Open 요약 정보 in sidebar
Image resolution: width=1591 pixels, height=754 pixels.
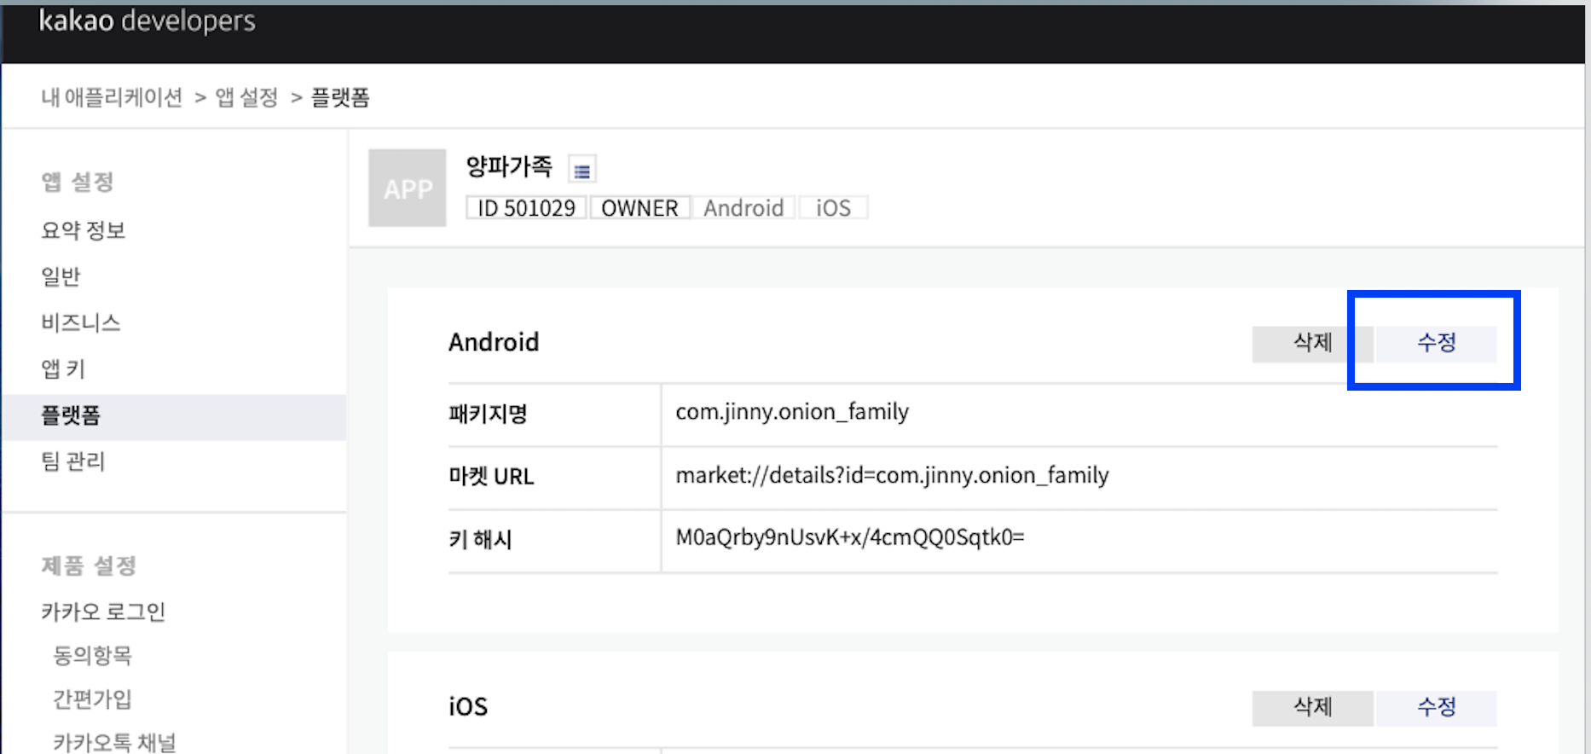(84, 230)
